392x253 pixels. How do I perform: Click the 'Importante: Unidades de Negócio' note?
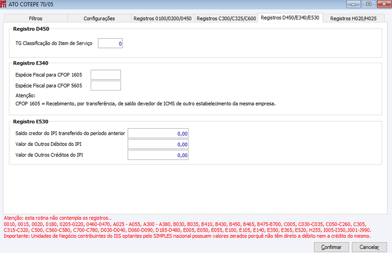[x=187, y=236]
